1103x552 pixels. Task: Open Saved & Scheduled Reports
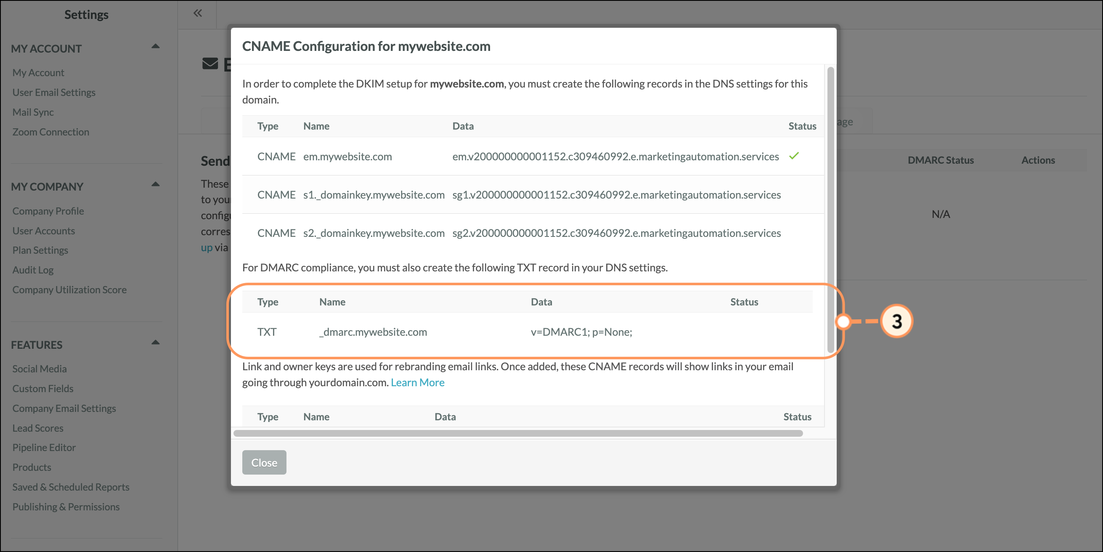pyautogui.click(x=71, y=487)
